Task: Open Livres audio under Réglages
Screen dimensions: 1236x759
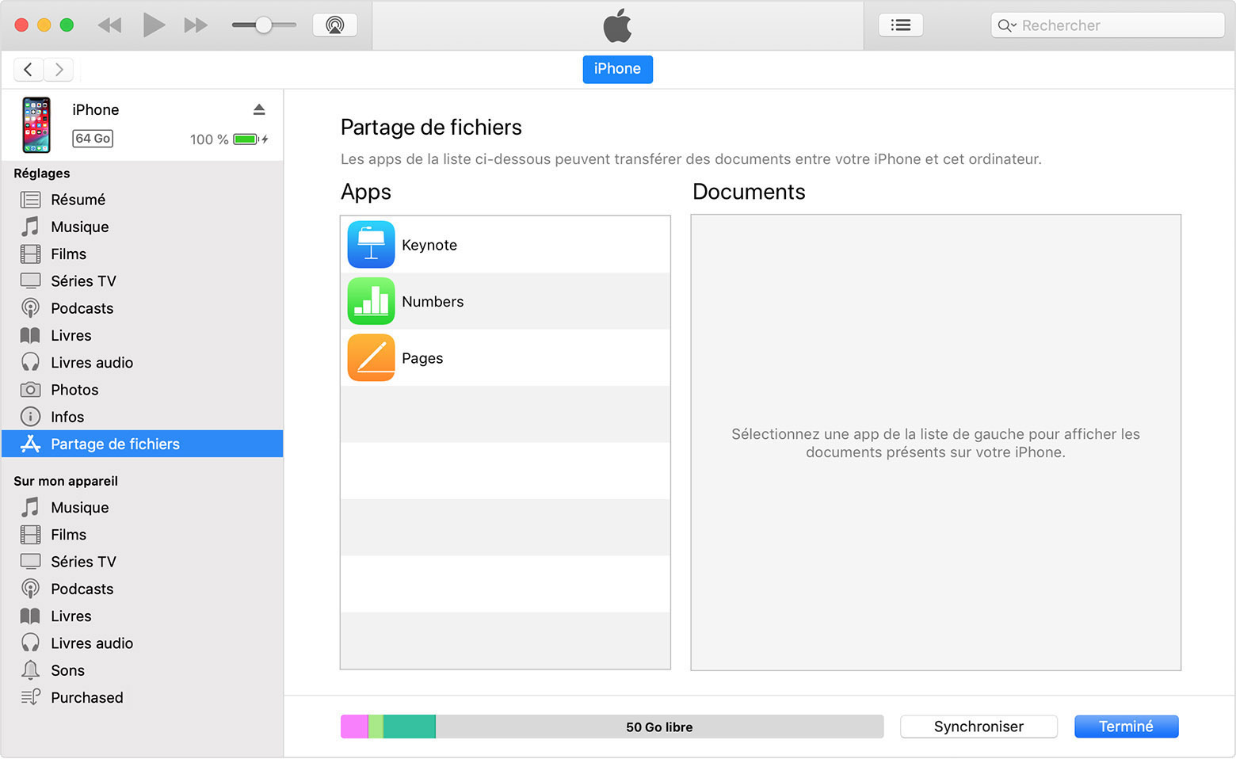Action: 143,363
